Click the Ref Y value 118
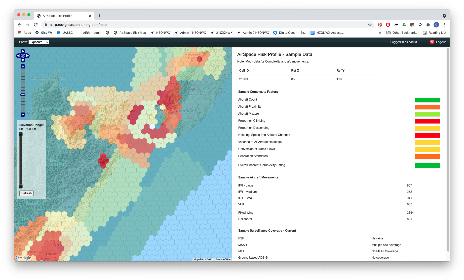Screen dimensions: 464x280 pos(339,79)
